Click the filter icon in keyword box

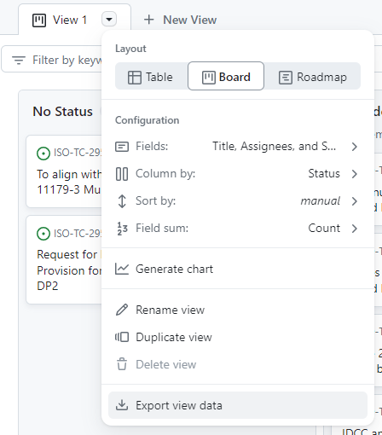19,60
